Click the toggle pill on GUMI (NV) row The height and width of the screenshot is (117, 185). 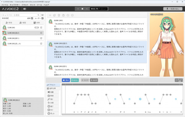tap(37, 27)
